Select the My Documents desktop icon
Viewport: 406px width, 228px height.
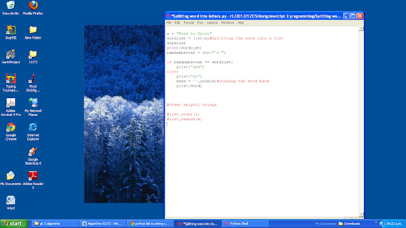coord(11,179)
